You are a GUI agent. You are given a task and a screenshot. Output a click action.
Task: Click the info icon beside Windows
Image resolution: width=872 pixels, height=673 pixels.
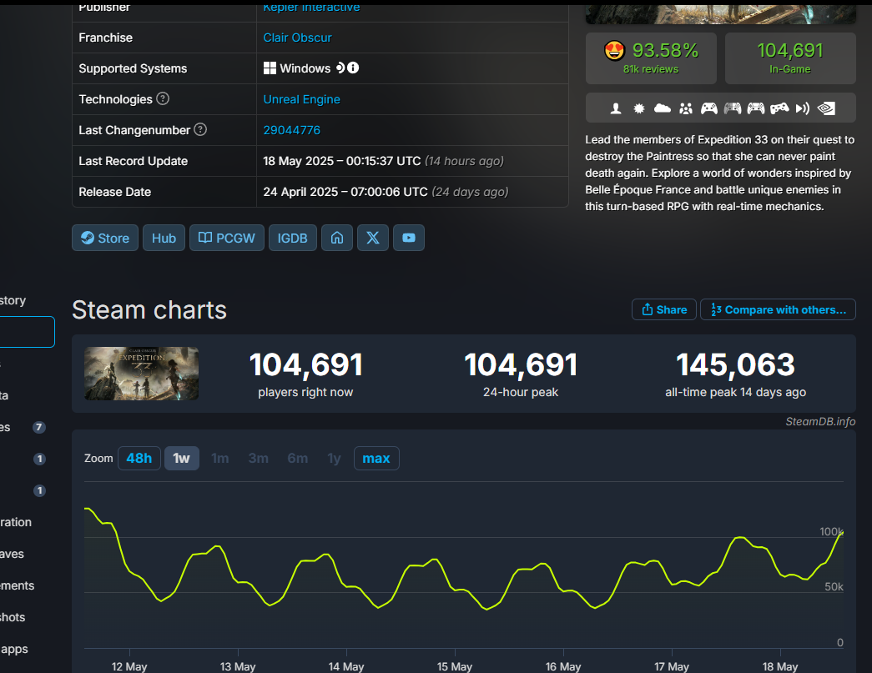[353, 68]
